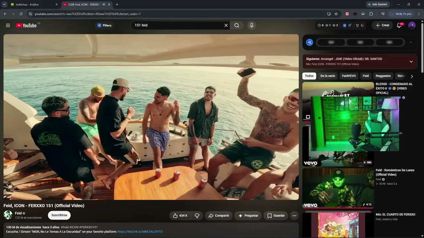Click the #FERXXO151 hashtag
Image resolution: width=424 pixels, height=238 pixels.
(x=88, y=227)
